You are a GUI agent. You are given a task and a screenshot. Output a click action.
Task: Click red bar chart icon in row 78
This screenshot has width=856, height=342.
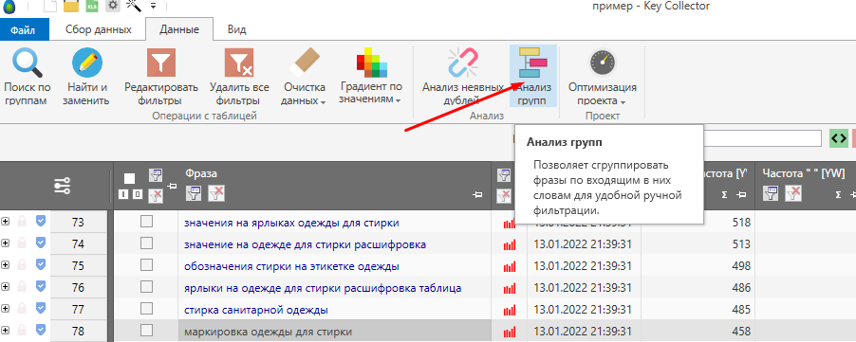(x=509, y=333)
